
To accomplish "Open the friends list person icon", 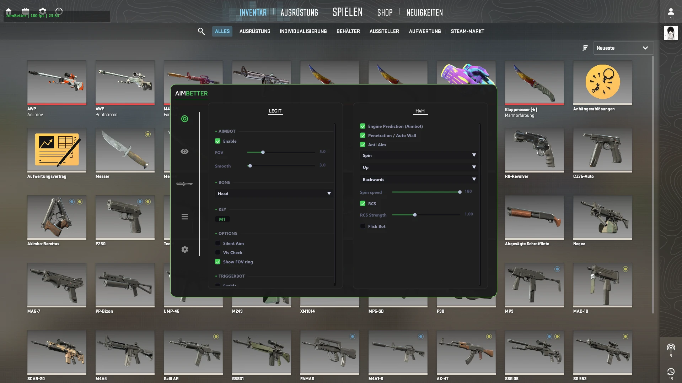I will [x=671, y=12].
